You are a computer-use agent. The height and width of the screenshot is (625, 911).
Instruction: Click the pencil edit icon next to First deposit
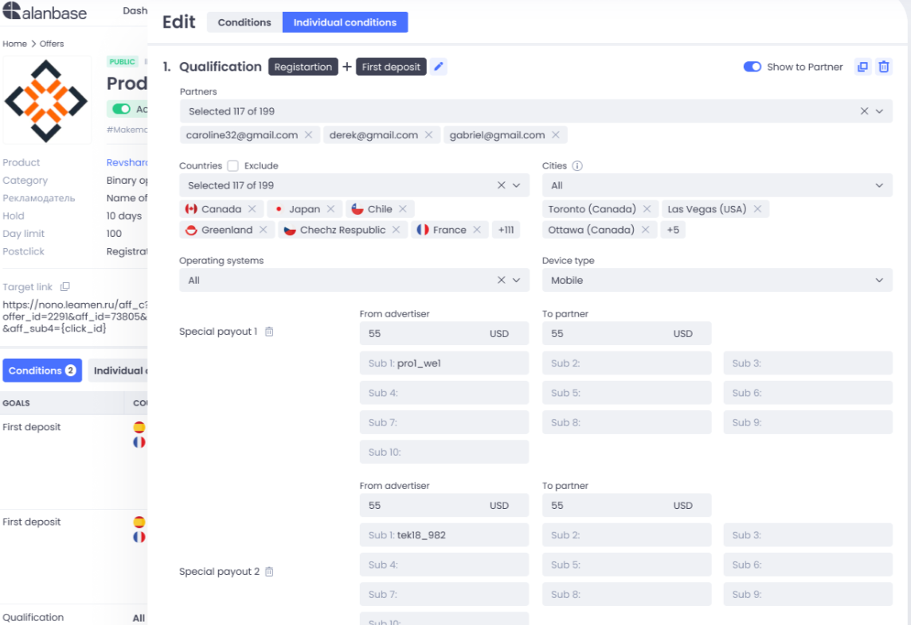tap(439, 67)
